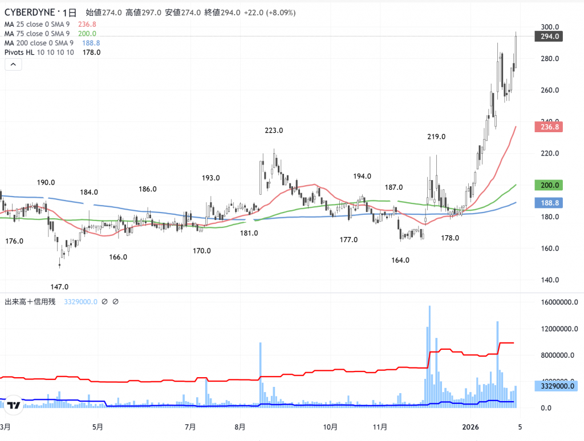
Task: Click the TradingView logo icon
Action: point(14,405)
